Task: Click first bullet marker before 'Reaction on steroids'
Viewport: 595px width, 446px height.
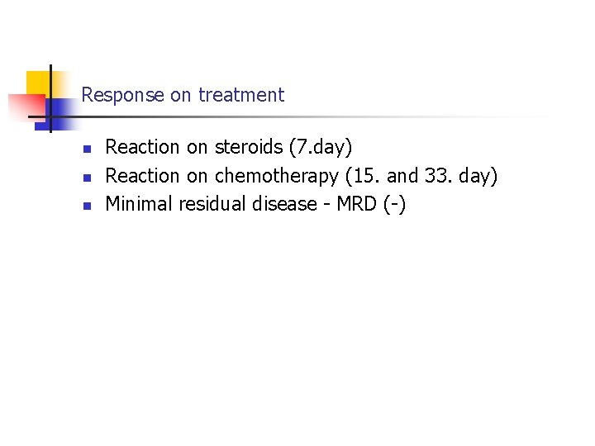Action: [85, 149]
